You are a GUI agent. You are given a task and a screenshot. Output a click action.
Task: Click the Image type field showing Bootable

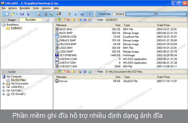point(30,20)
